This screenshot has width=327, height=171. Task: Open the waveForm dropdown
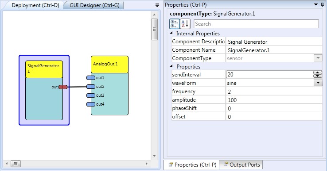pos(318,83)
